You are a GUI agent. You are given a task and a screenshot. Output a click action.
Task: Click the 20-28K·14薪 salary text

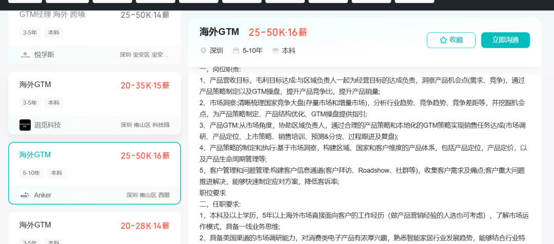coord(145,226)
